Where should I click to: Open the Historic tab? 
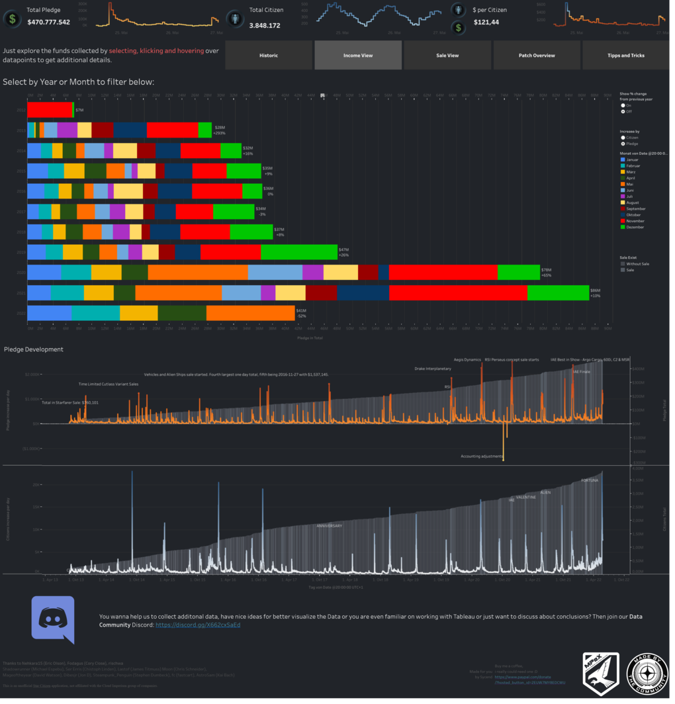click(269, 56)
